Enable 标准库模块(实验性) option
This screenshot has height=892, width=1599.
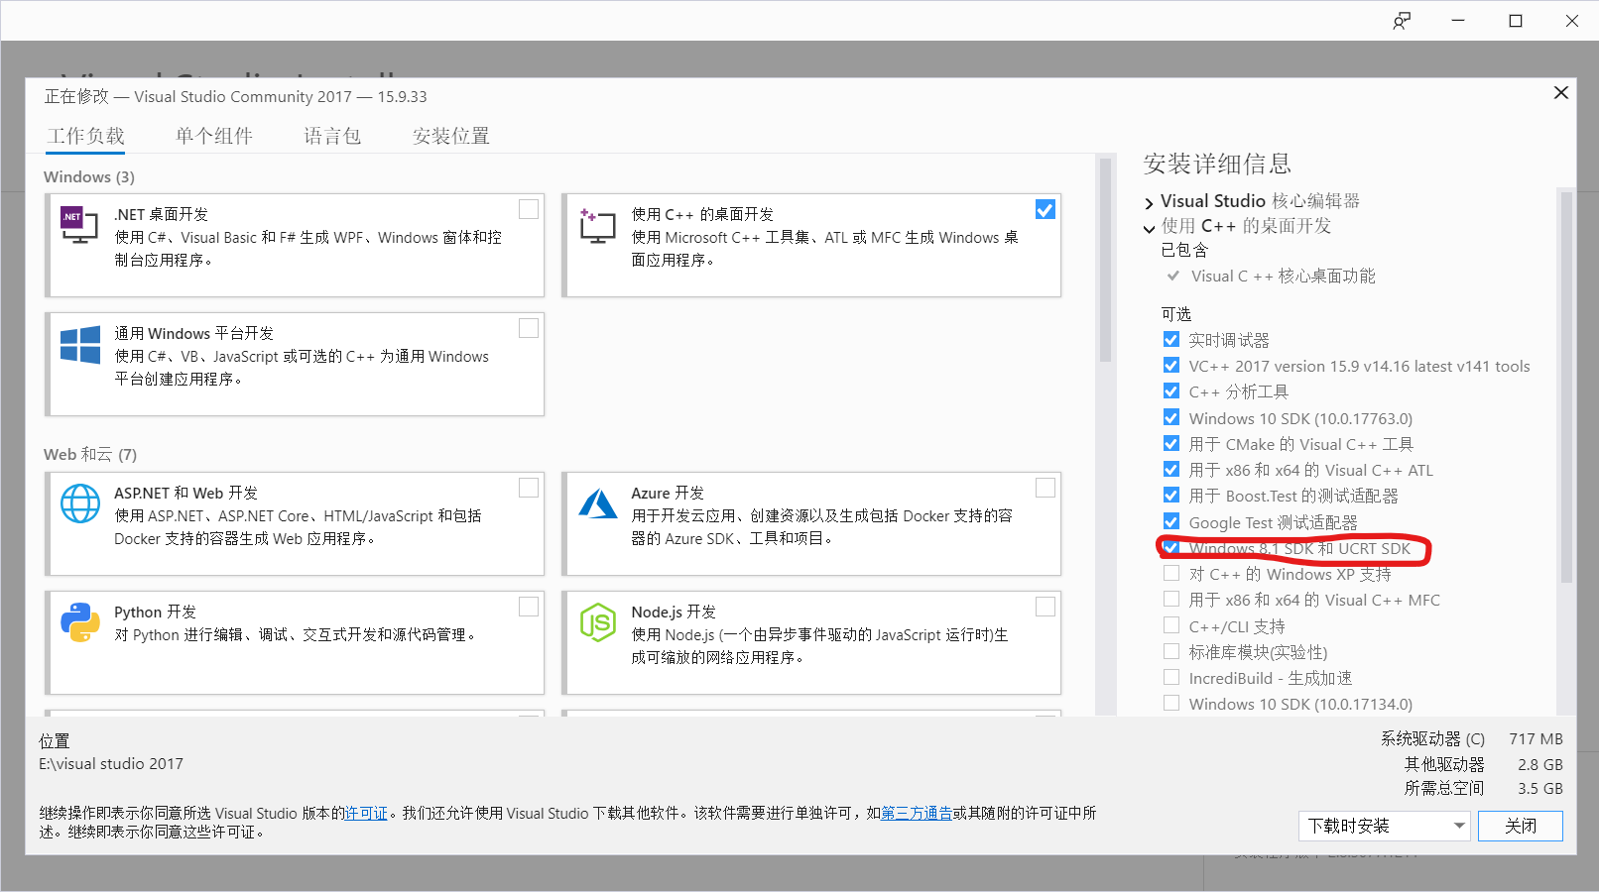(x=1171, y=651)
